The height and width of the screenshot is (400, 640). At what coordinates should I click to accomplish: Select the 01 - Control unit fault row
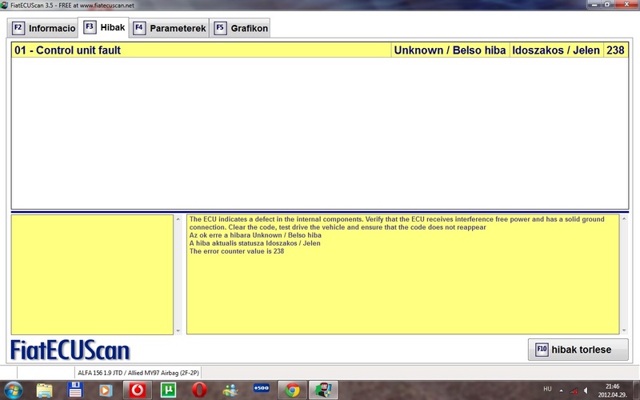(200, 50)
